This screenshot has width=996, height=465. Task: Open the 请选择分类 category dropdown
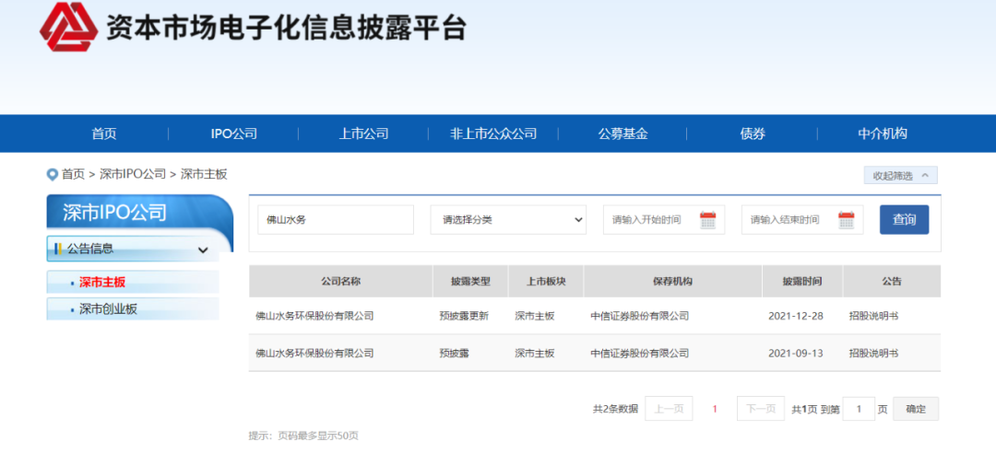click(x=508, y=219)
